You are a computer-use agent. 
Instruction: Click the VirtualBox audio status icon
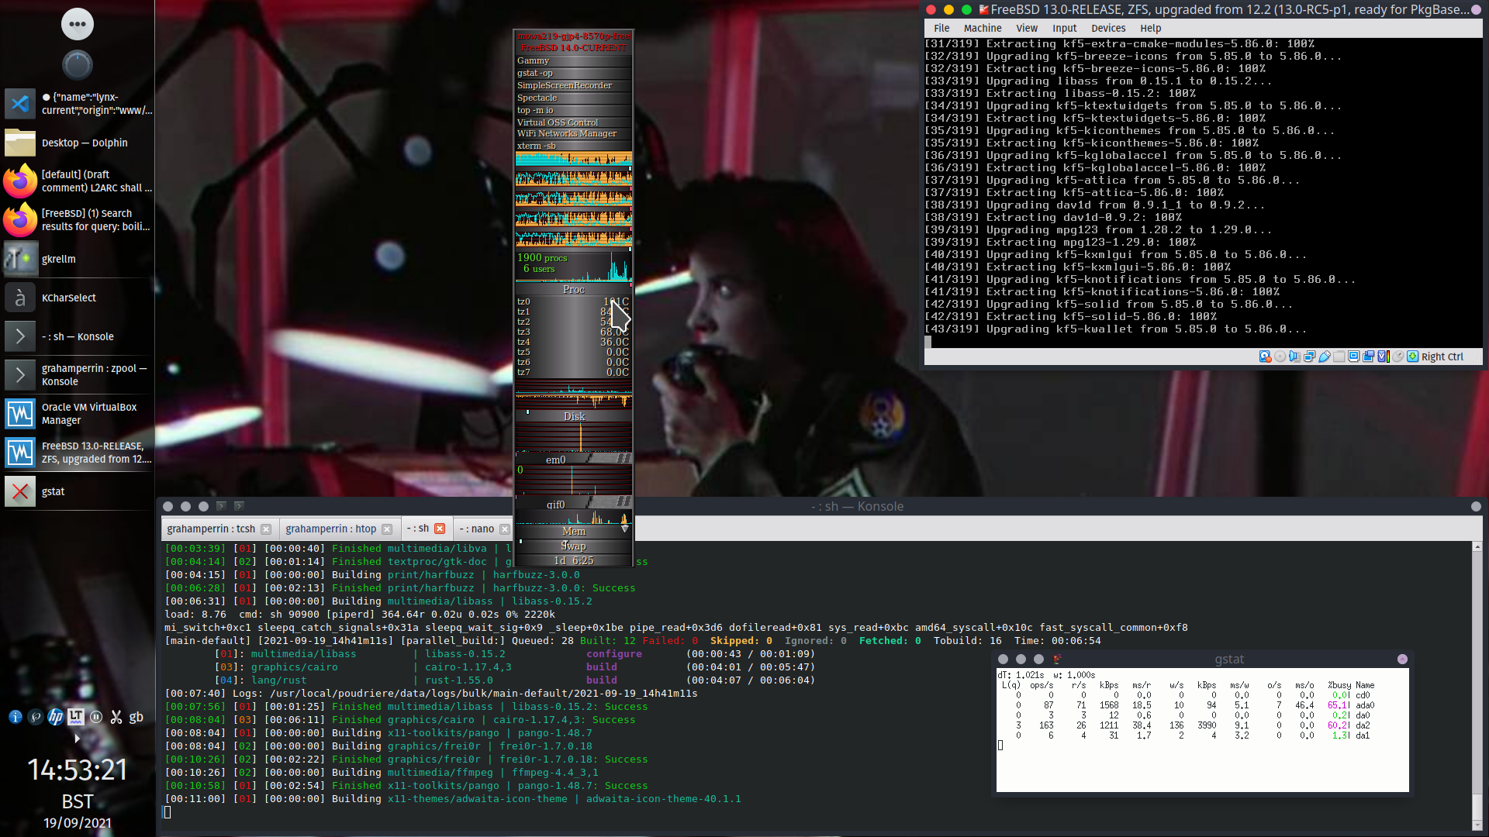pos(1294,356)
